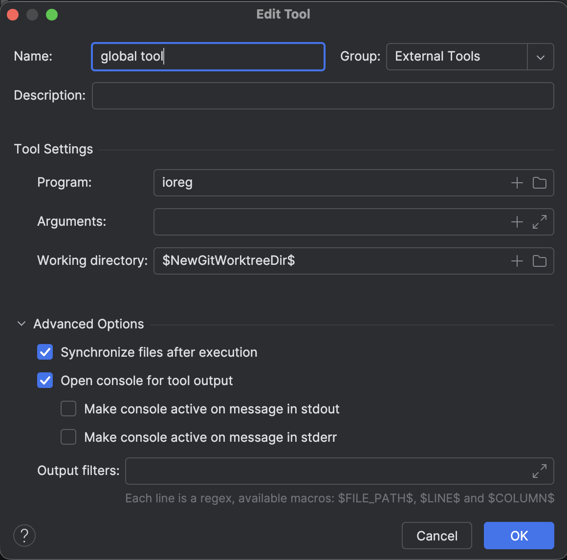The width and height of the screenshot is (567, 560).
Task: Cancel the Edit Tool dialog
Action: (x=436, y=536)
